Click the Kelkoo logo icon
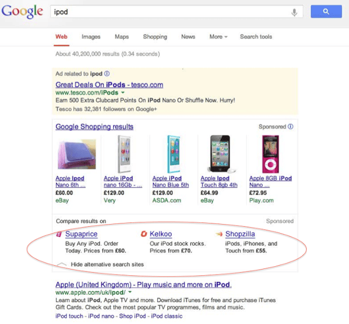 144,234
